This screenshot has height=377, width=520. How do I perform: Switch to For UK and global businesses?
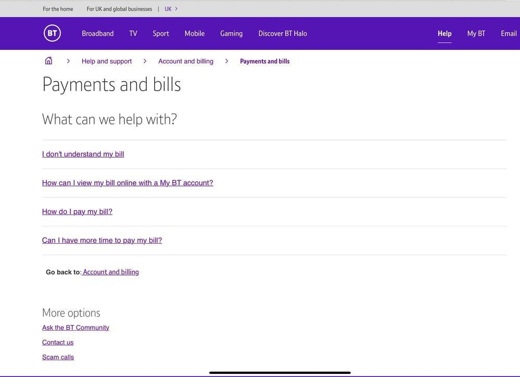(119, 9)
